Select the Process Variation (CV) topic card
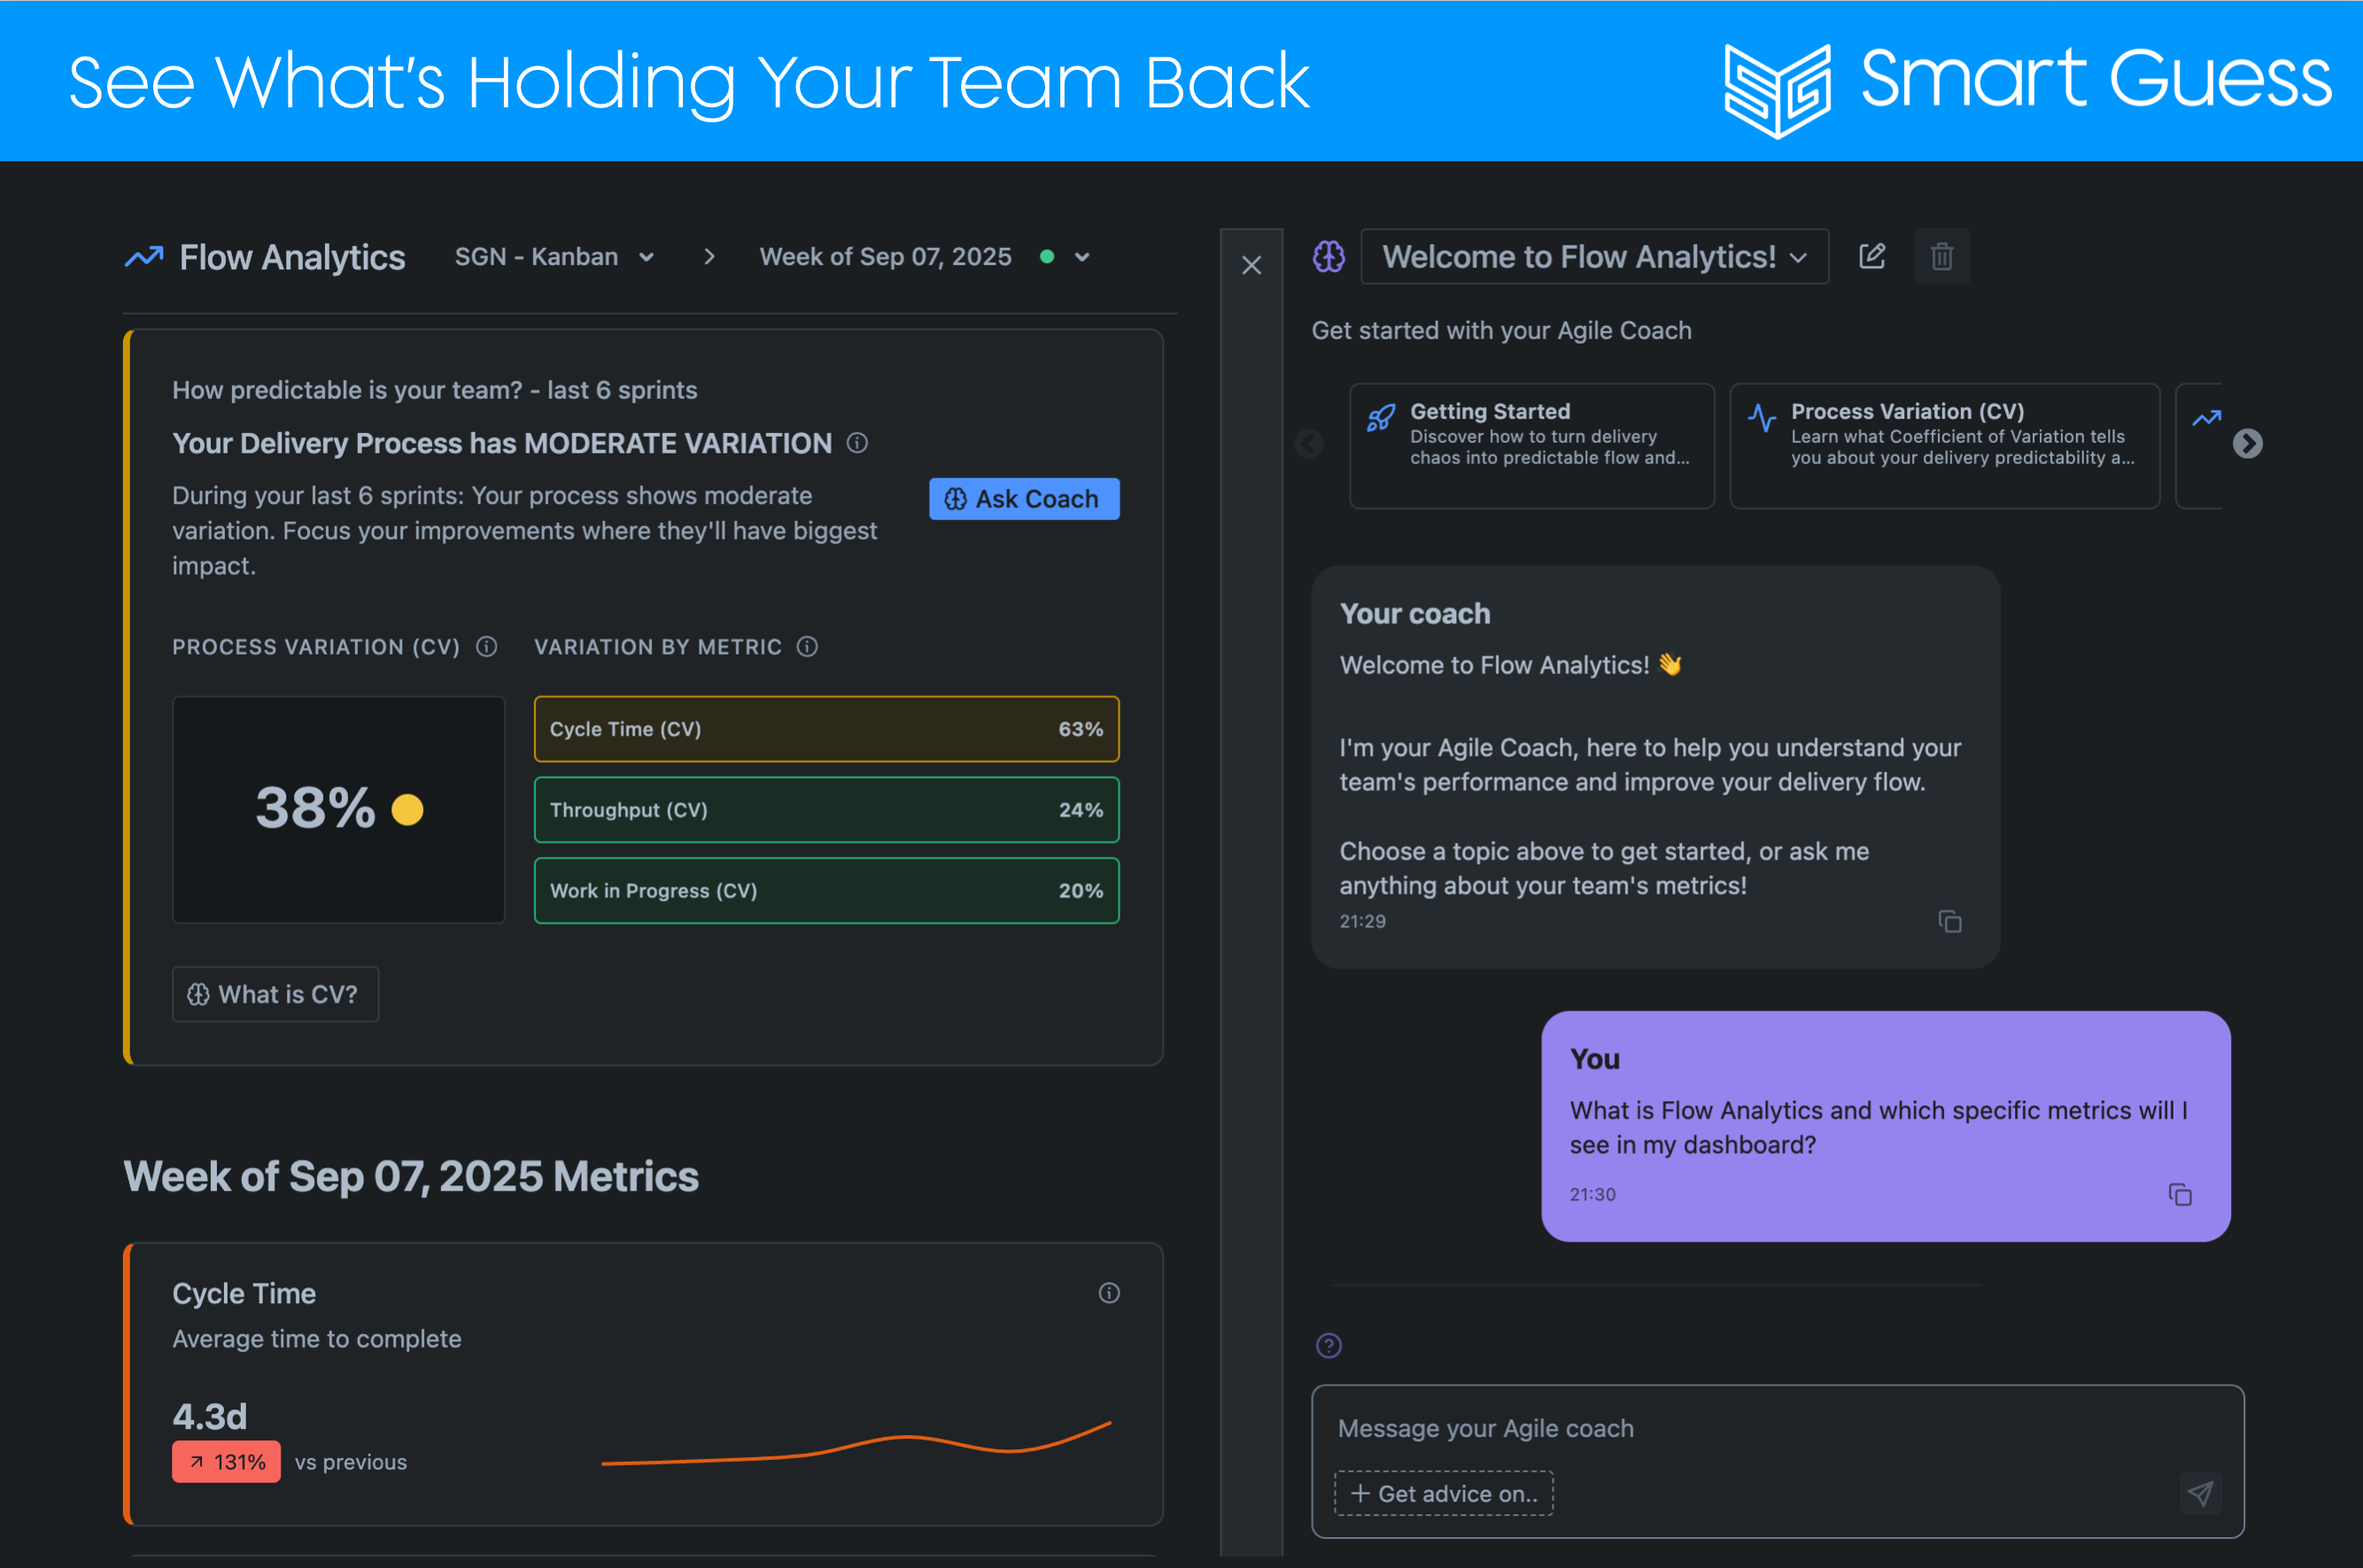This screenshot has height=1568, width=2363. point(1943,445)
